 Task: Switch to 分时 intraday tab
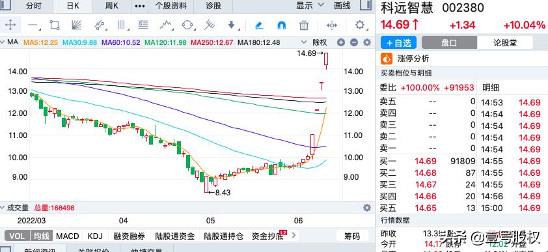coord(34,6)
